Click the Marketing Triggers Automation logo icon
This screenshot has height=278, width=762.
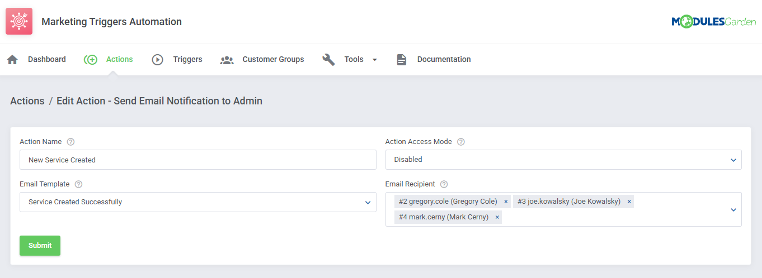tap(19, 22)
